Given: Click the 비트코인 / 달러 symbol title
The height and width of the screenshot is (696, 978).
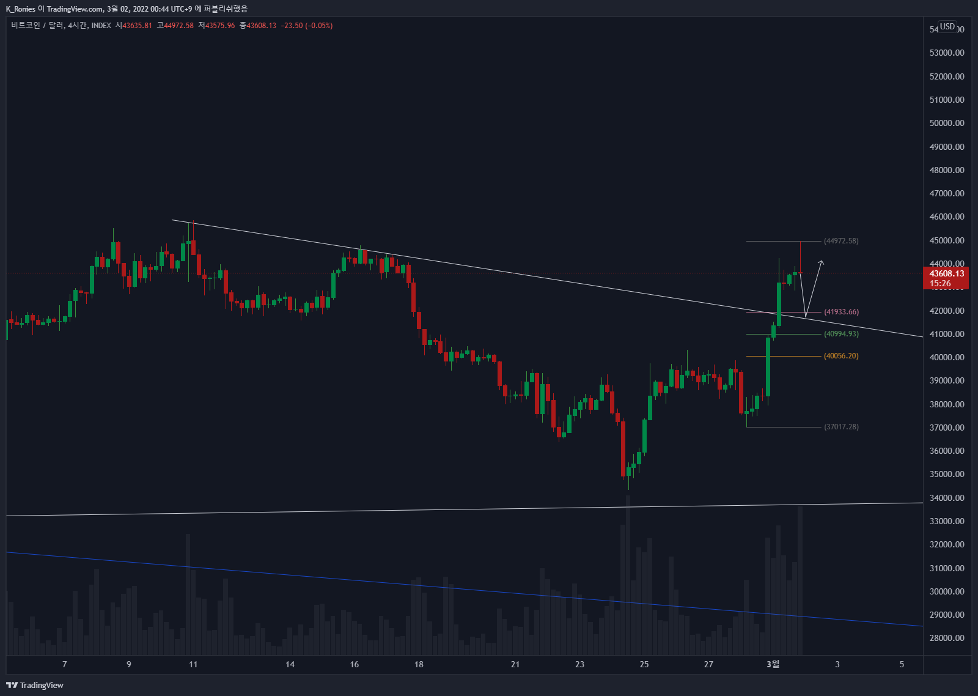Looking at the screenshot, I should click(37, 26).
